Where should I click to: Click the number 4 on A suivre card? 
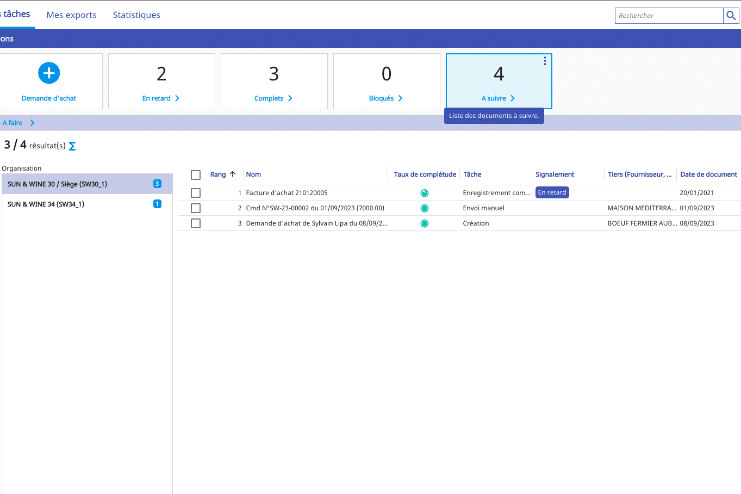pyautogui.click(x=499, y=74)
